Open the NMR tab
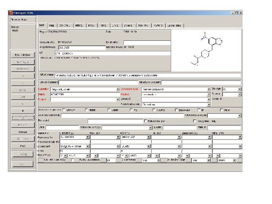 point(79,26)
